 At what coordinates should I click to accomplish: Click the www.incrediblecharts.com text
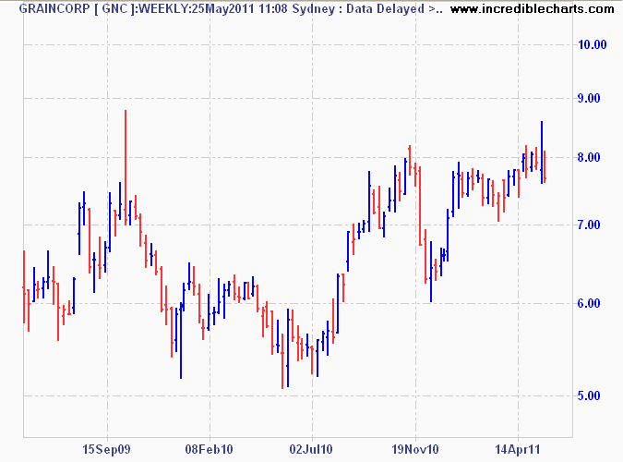click(532, 8)
